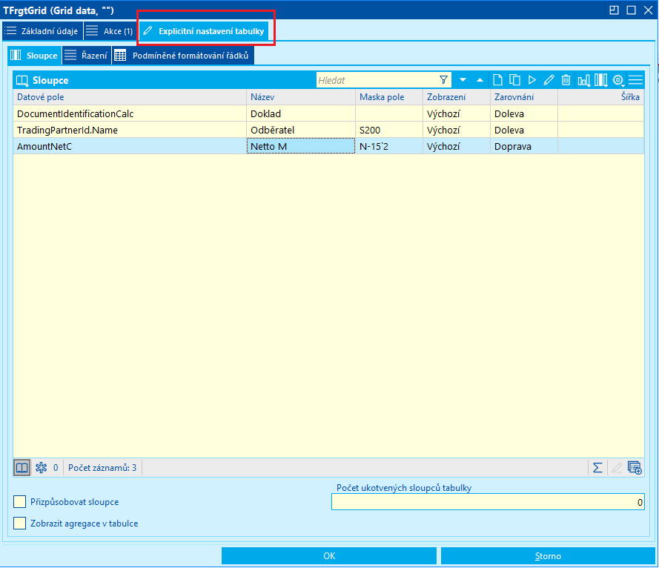Click the snowflake icon in status bar
The width and height of the screenshot is (659, 568).
click(42, 467)
